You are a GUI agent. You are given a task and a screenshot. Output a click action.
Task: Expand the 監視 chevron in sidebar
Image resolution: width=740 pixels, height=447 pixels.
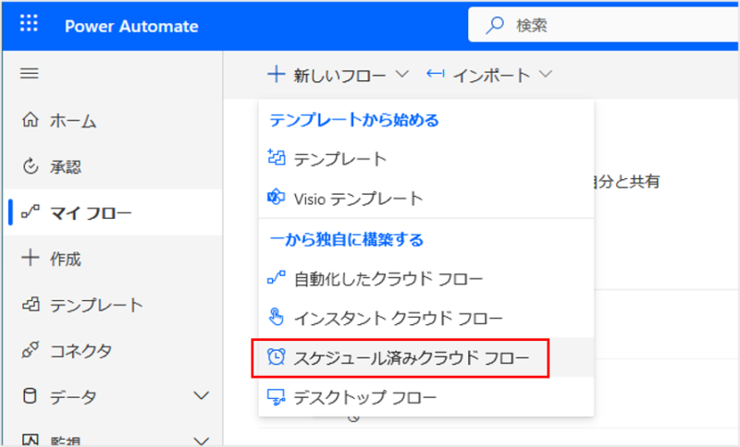[x=202, y=440]
